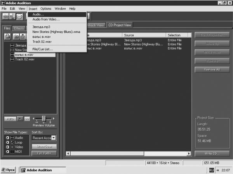Click the Close File icon in Files panel
This screenshot has width=233, height=174.
coord(16,37)
